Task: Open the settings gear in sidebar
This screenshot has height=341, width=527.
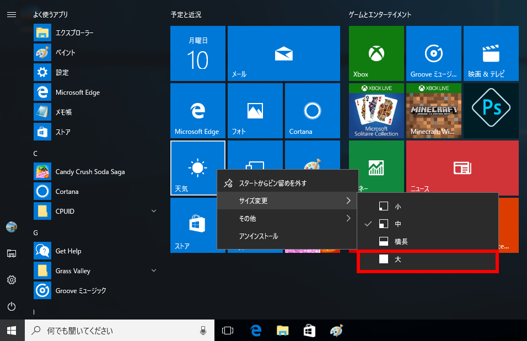Action: (x=12, y=280)
